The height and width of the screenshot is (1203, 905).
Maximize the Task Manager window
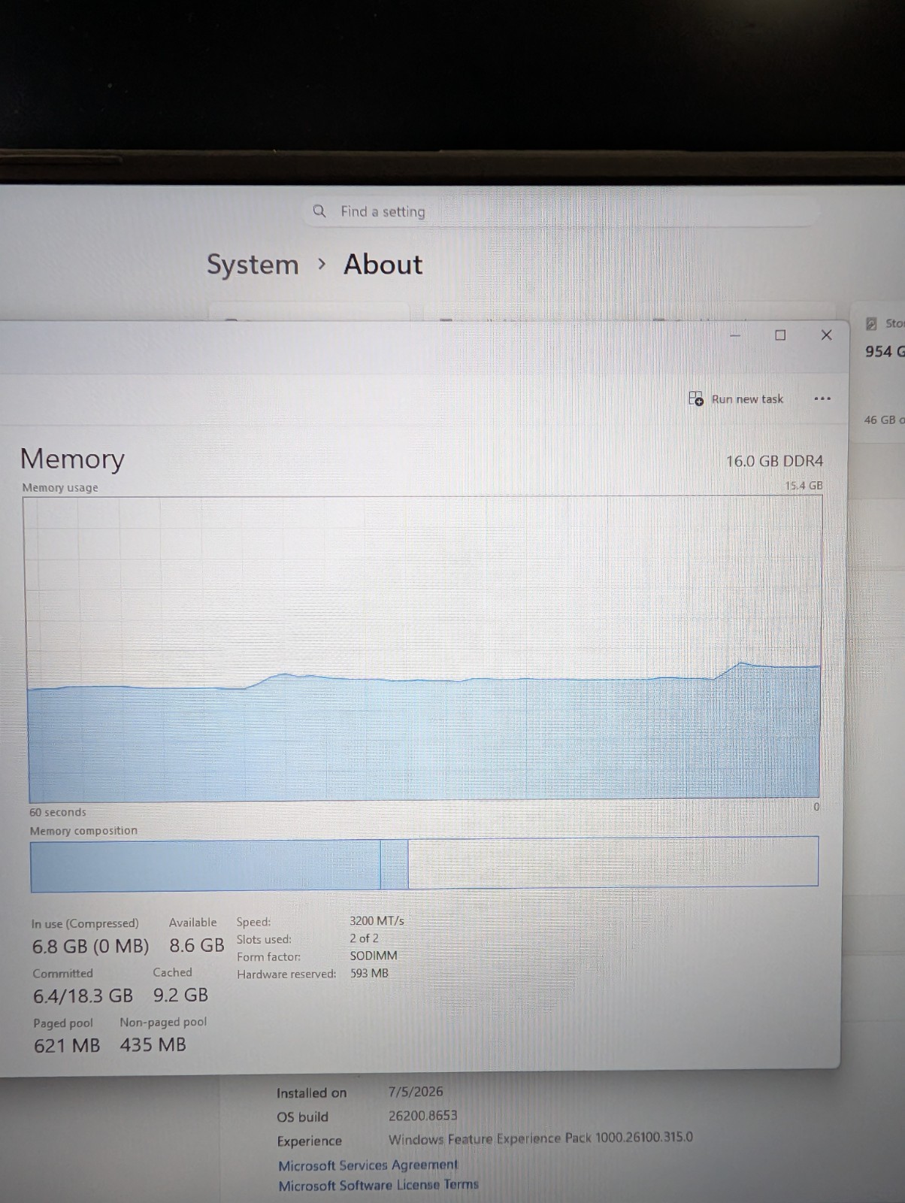pos(780,335)
